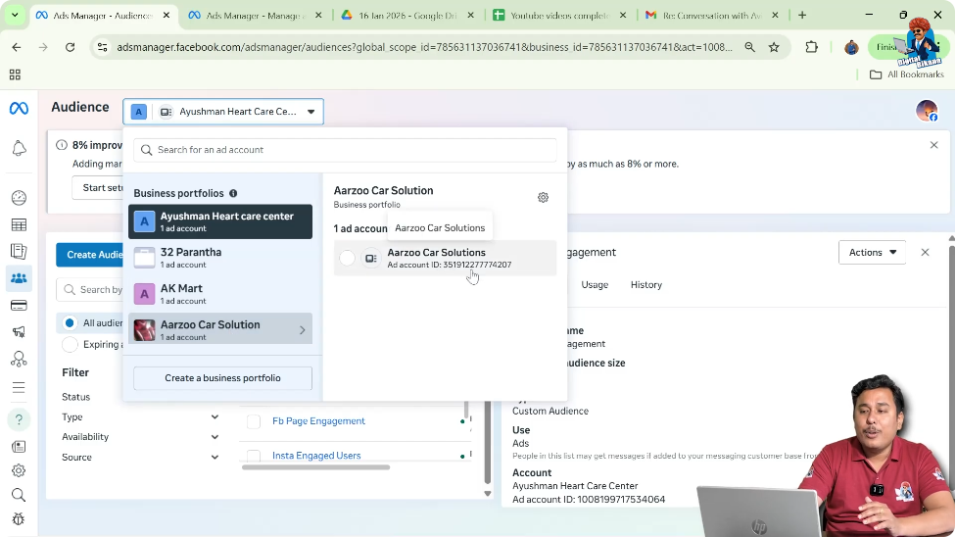This screenshot has height=537, width=956.
Task: Open the History tab
Action: point(645,285)
